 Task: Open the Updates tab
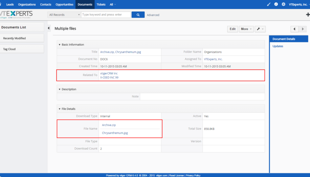tap(278, 46)
